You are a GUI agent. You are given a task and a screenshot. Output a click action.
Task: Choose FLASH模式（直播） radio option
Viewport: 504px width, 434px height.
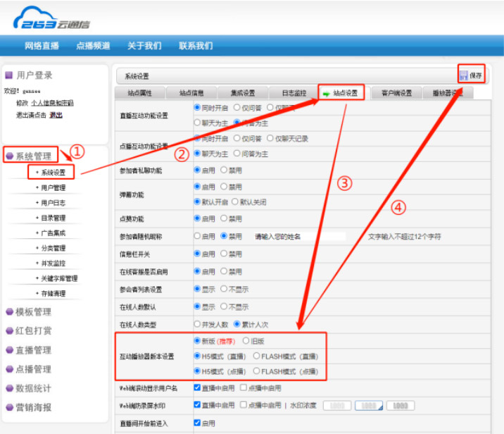[256, 355]
